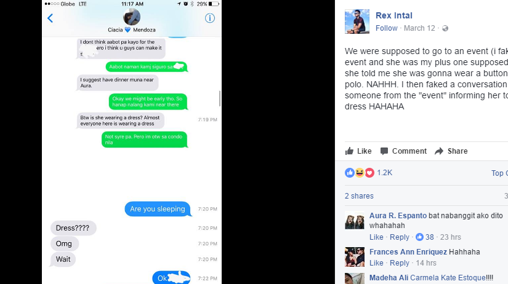Open the March 12 post date link
Image resolution: width=508 pixels, height=284 pixels.
click(419, 28)
